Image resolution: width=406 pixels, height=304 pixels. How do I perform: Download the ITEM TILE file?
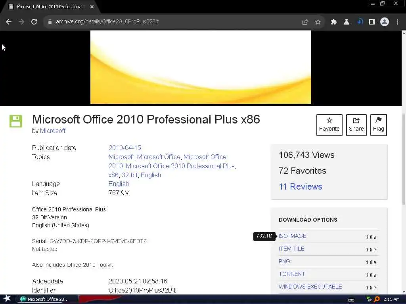point(291,249)
